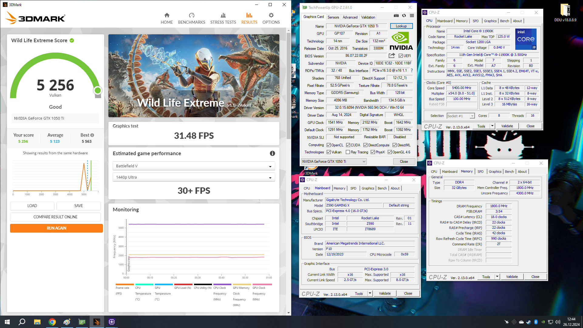The width and height of the screenshot is (583, 328).
Task: Open the GPU-Z hamburger menu
Action: 412,16
